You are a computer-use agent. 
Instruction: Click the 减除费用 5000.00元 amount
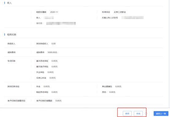(x=52, y=52)
